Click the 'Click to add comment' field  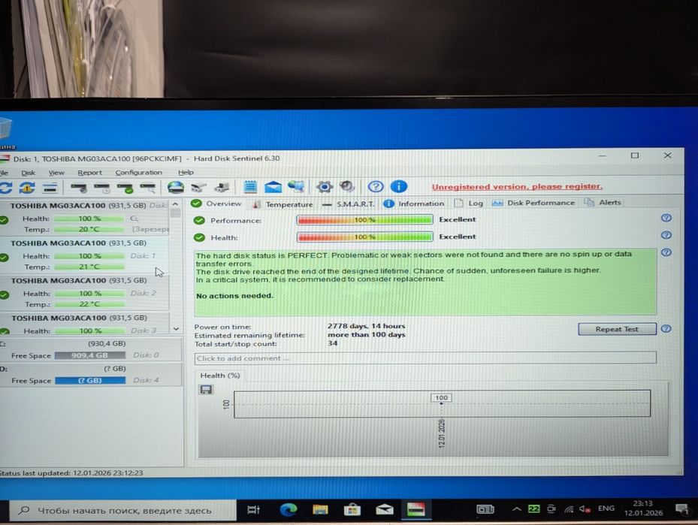[425, 358]
